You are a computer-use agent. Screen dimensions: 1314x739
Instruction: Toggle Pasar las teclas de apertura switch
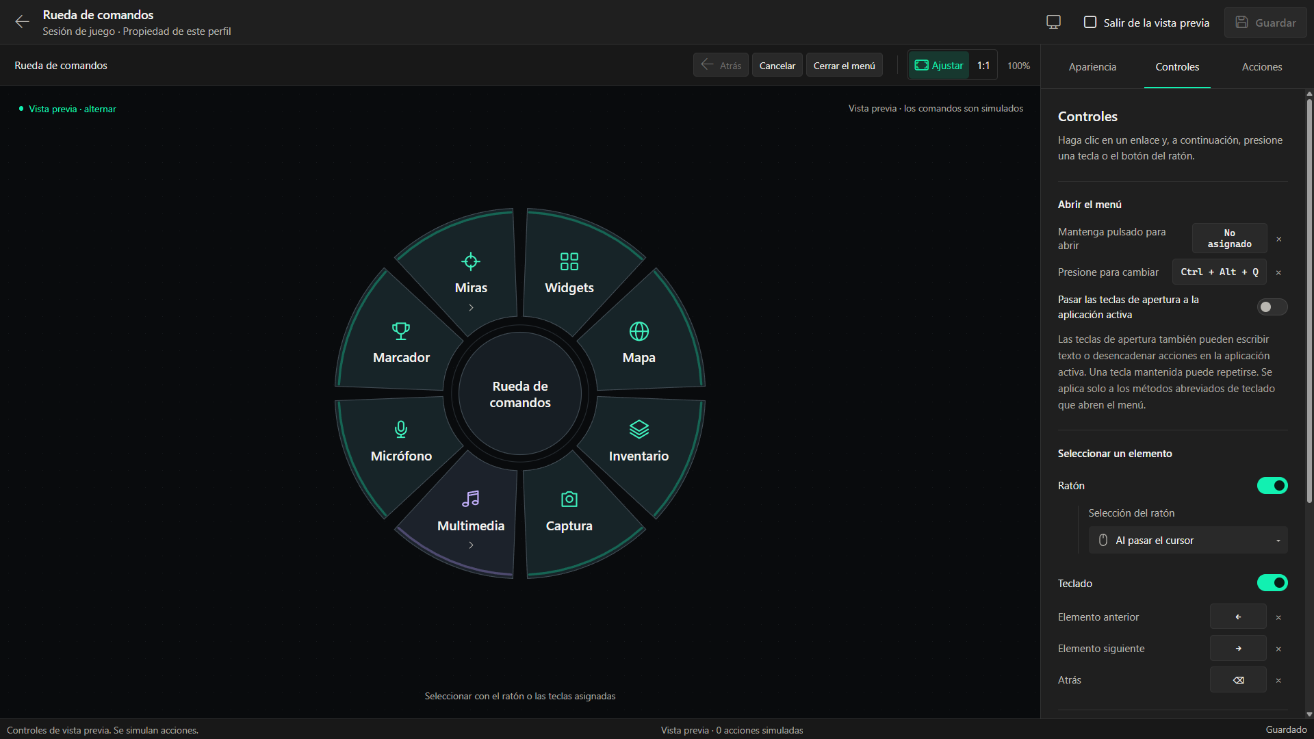(1272, 307)
